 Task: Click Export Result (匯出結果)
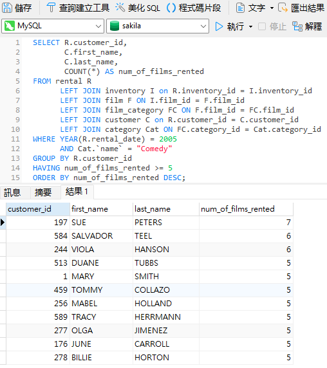point(301,8)
